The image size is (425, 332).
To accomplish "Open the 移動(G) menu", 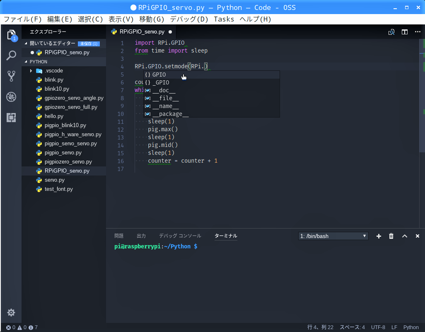I will click(x=152, y=19).
